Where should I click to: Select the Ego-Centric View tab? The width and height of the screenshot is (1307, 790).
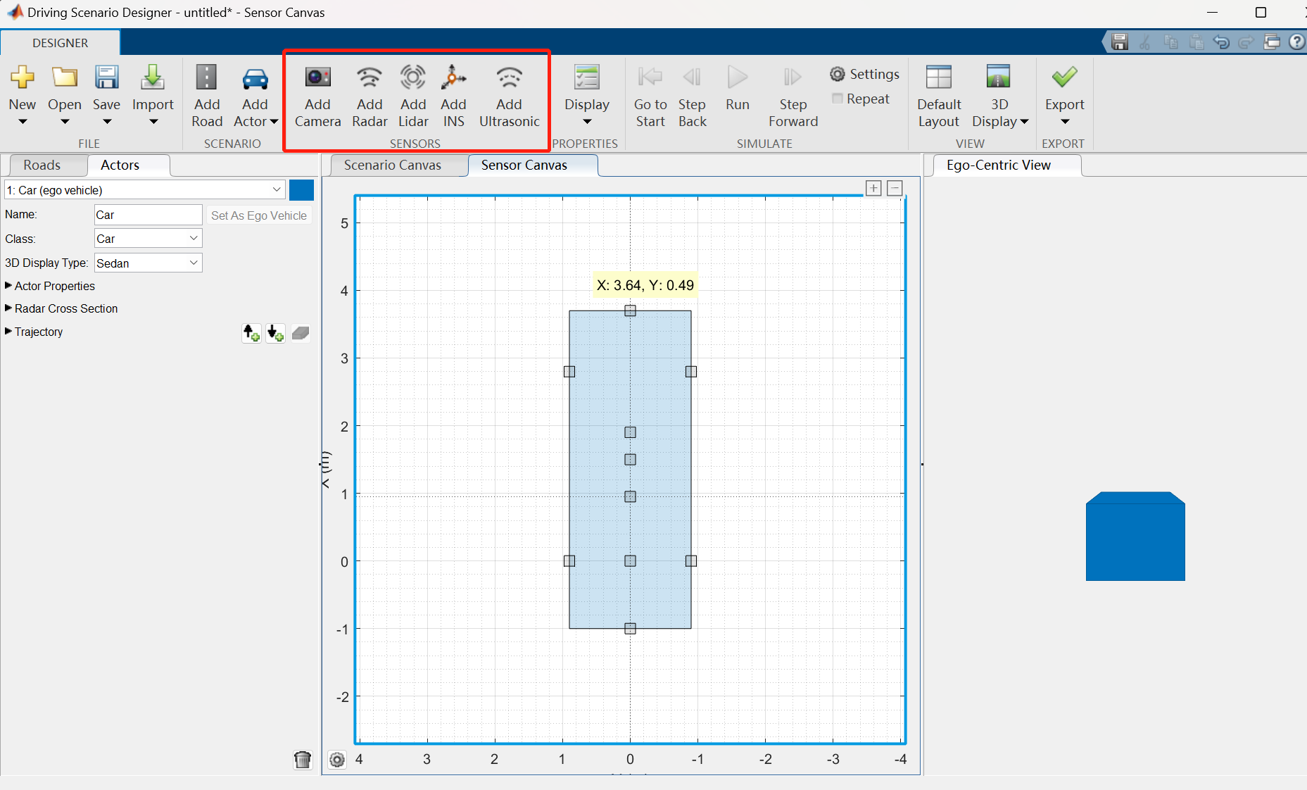999,165
